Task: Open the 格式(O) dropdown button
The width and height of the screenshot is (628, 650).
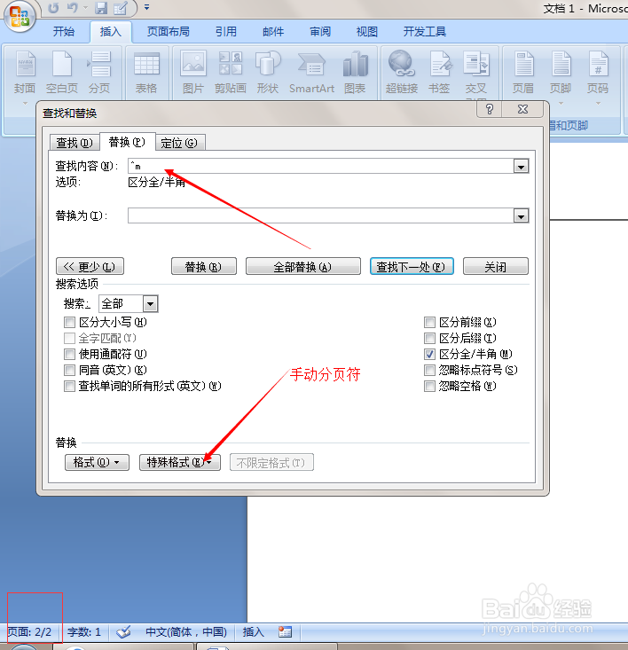Action: tap(97, 462)
